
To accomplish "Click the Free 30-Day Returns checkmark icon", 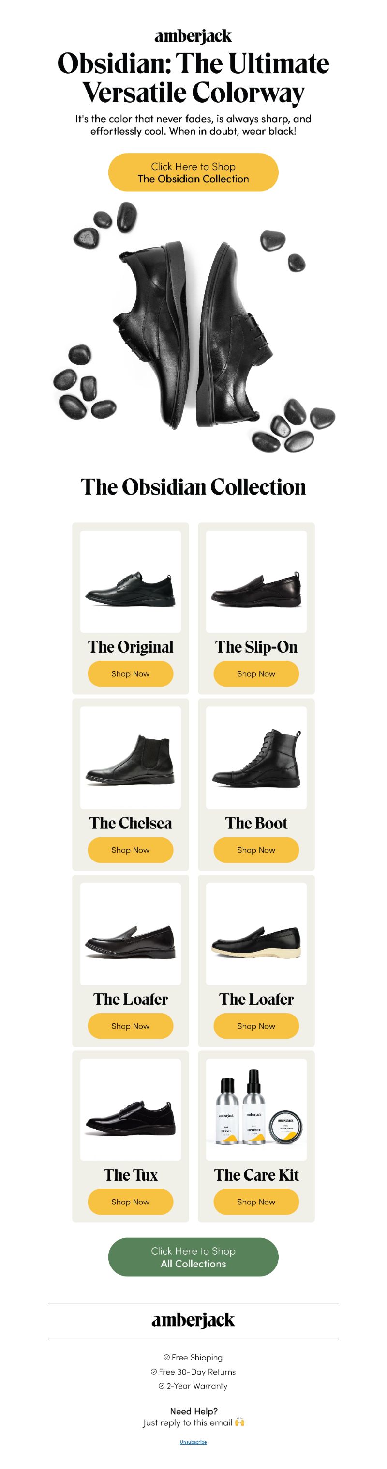I will click(154, 1372).
